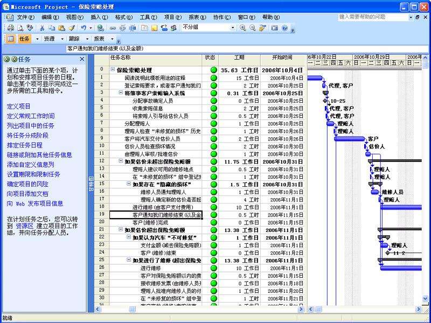
Task: Click the Gantt chart horizontal scroll right arrow
Action: [x=419, y=309]
